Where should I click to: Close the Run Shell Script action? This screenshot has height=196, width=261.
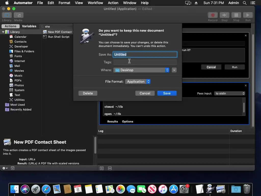point(245,85)
